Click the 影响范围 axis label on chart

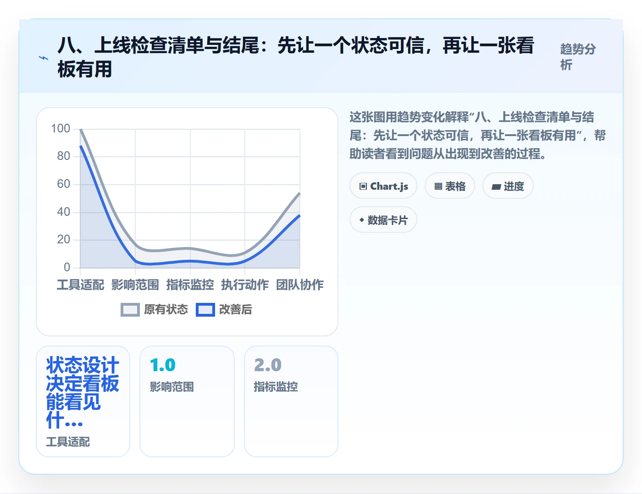pyautogui.click(x=135, y=285)
